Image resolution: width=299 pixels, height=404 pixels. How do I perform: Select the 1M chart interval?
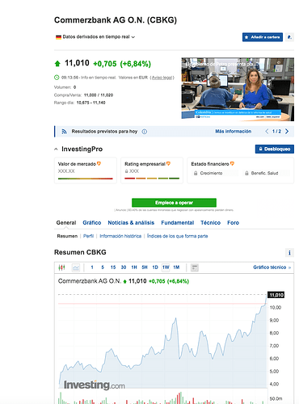(176, 267)
